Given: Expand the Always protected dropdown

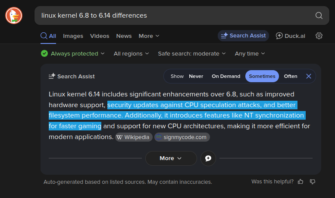Looking at the screenshot, I should click(73, 54).
